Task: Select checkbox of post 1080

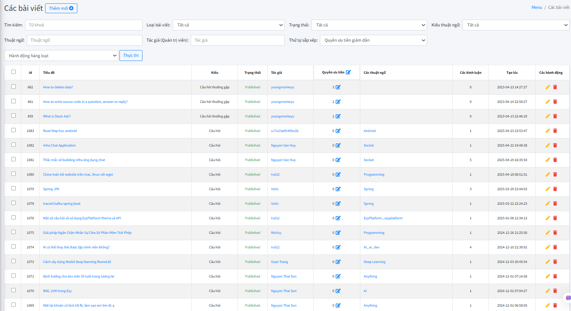Action: tap(14, 174)
